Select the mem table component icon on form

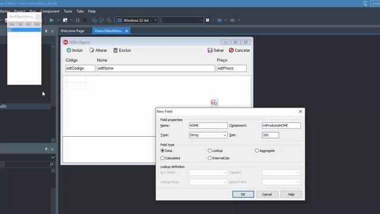click(214, 103)
